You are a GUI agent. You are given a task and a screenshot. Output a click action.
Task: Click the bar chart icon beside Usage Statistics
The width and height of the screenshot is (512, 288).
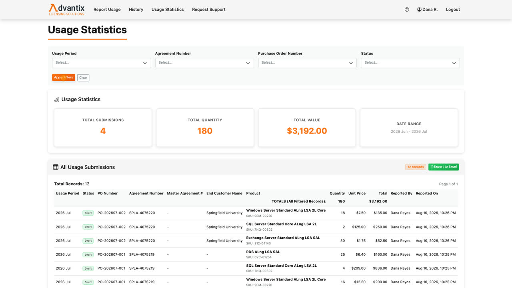point(57,99)
